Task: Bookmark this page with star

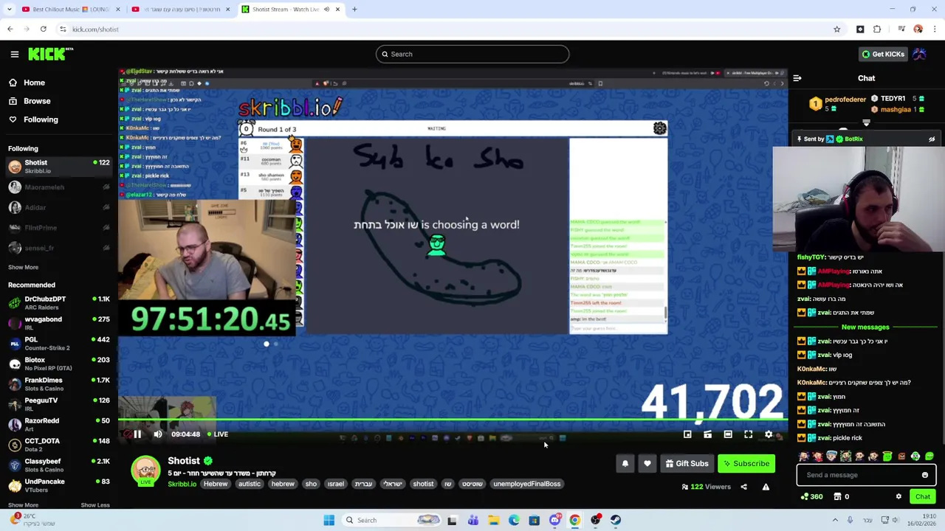Action: (x=836, y=29)
